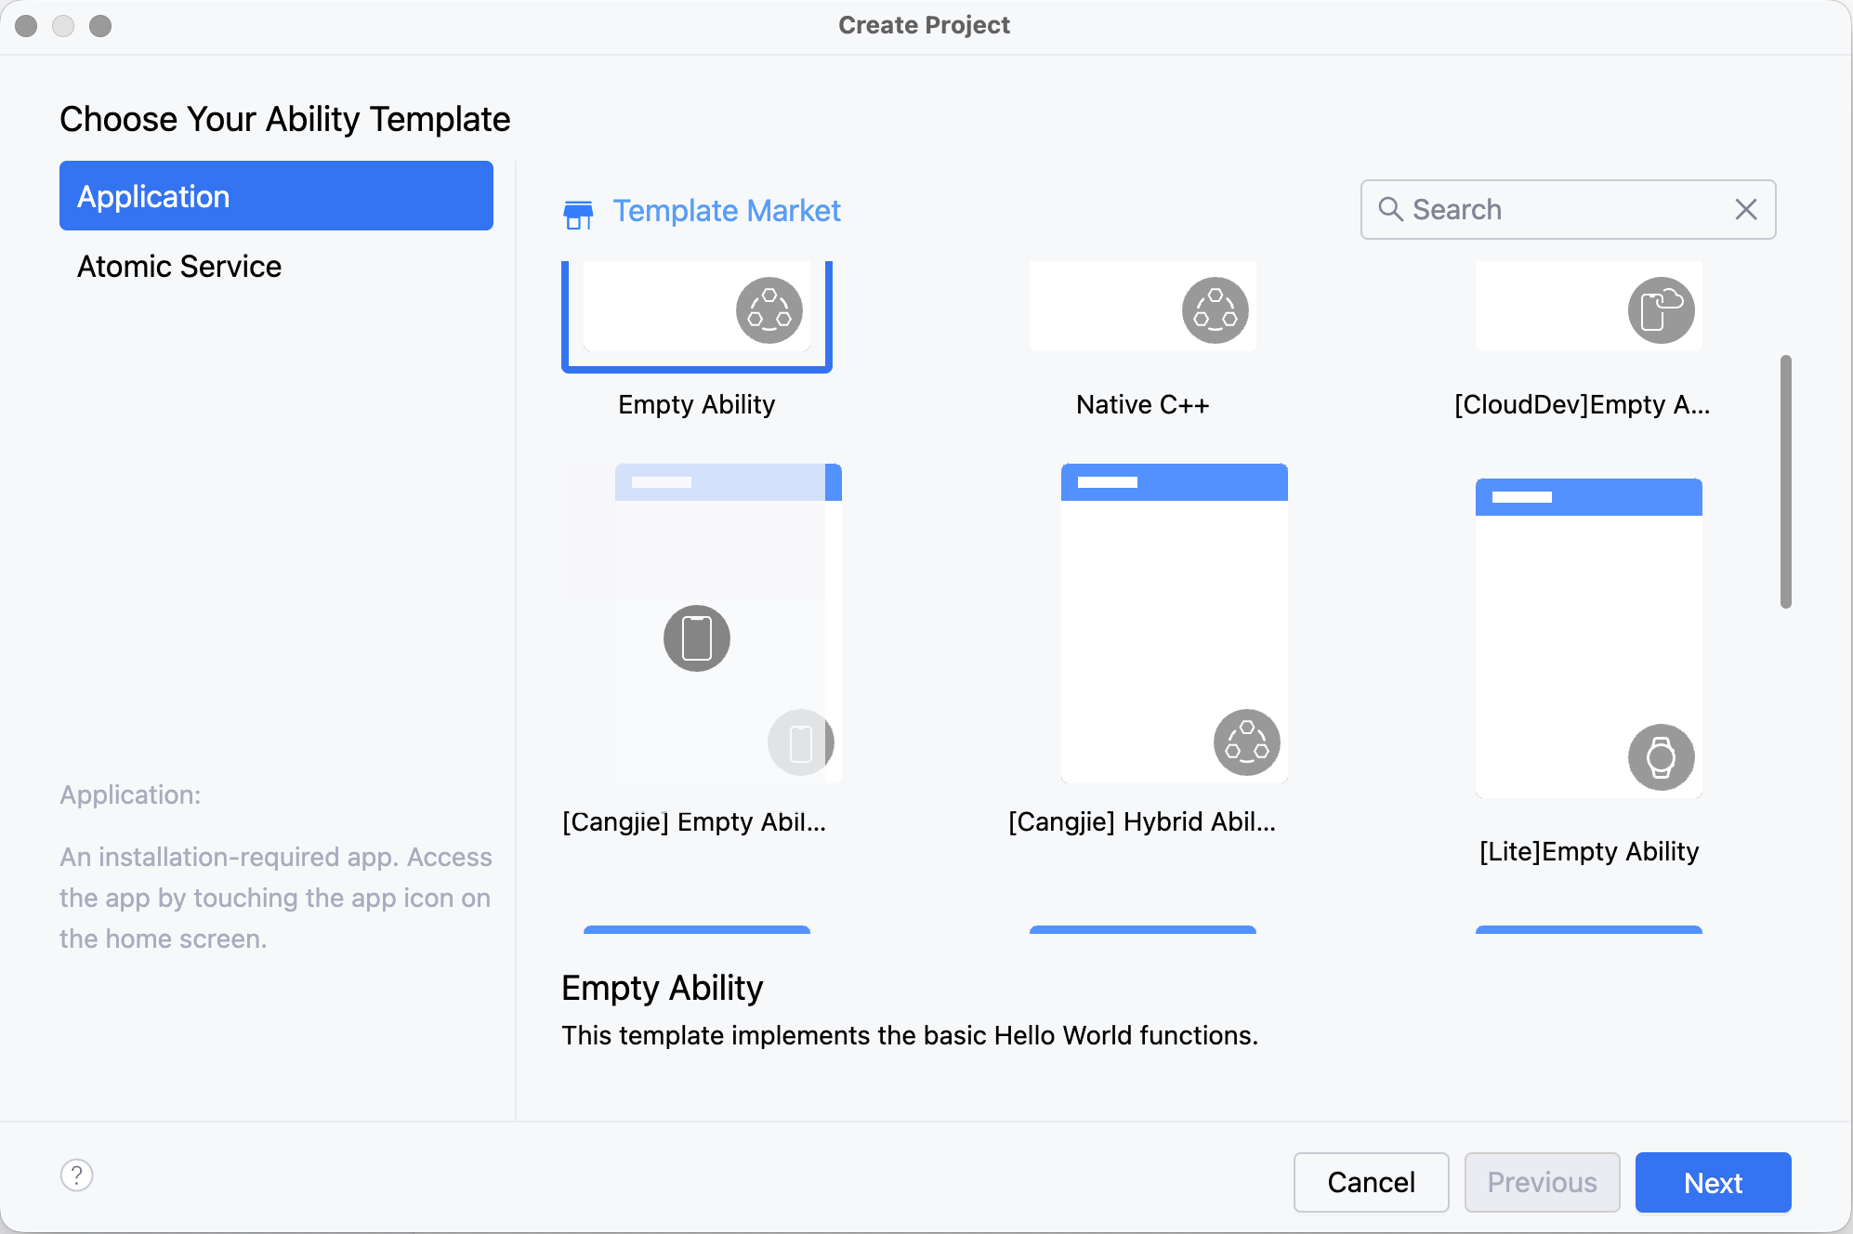Image resolution: width=1853 pixels, height=1234 pixels.
Task: Click the help question mark icon
Action: tap(77, 1175)
